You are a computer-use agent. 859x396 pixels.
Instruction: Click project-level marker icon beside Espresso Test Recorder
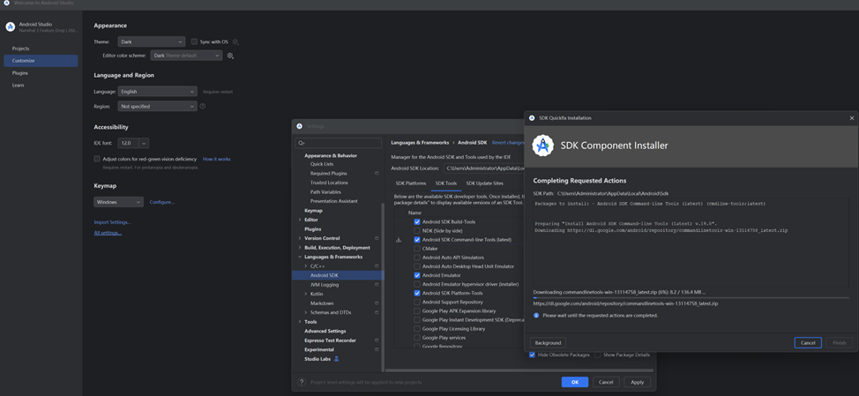click(x=377, y=340)
